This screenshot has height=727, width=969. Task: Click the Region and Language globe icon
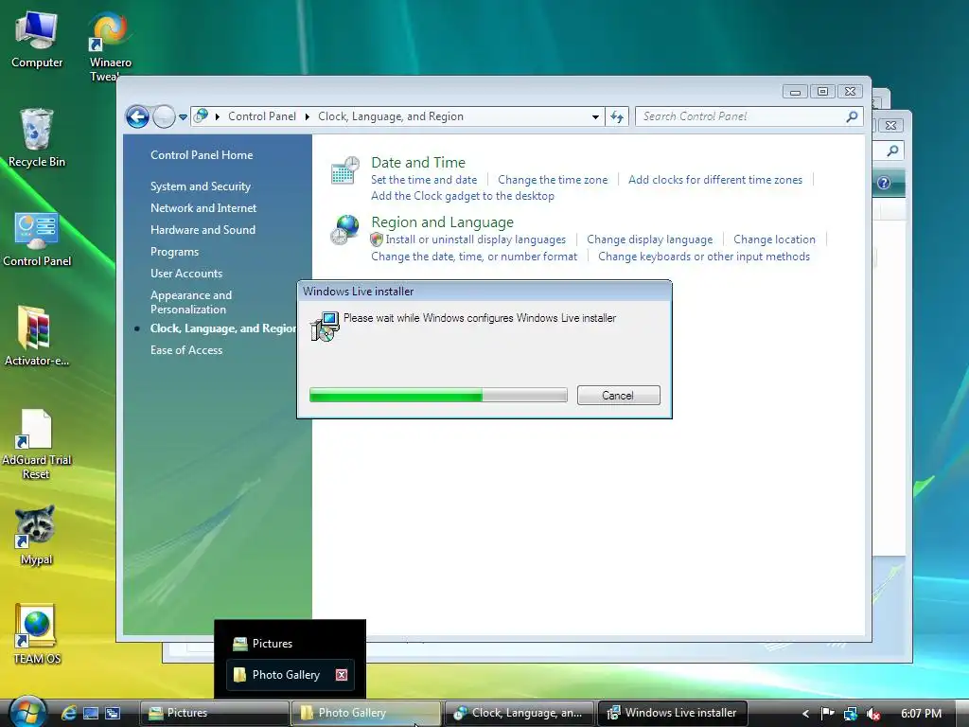[x=344, y=230]
